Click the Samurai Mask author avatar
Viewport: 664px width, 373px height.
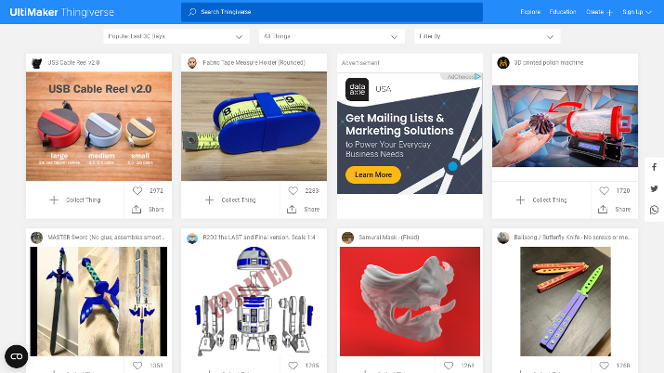point(347,238)
